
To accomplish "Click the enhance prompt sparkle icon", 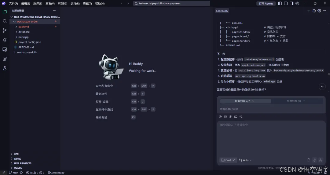I will [x=314, y=160].
